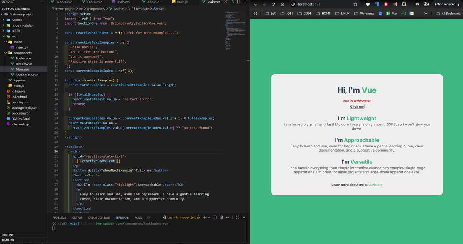Open the browser extensions puzzle icon
The height and width of the screenshot is (244, 463).
404,4
